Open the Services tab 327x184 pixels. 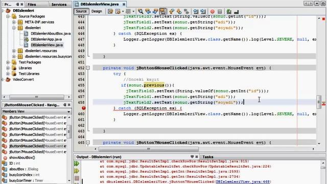59,5
